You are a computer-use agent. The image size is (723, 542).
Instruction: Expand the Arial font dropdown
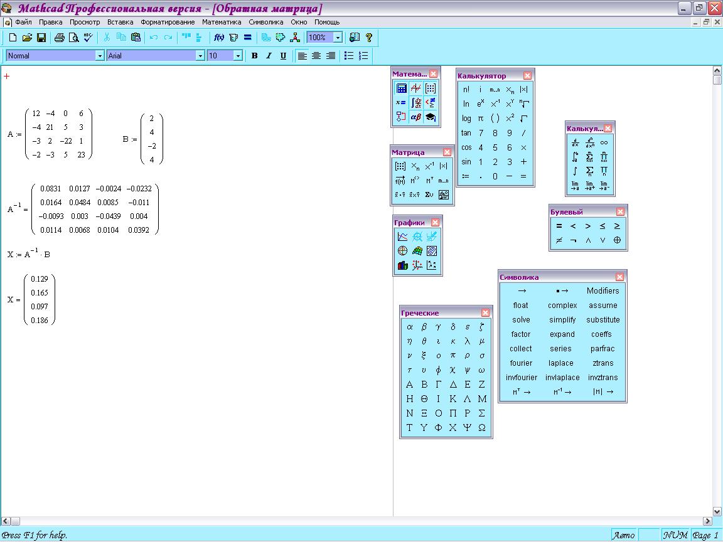point(200,56)
